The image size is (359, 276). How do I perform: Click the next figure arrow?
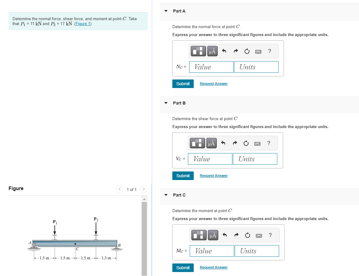coord(143,189)
